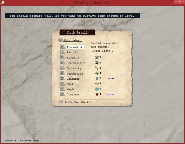
Task: Click the Perception value 4
Action: pos(100,73)
